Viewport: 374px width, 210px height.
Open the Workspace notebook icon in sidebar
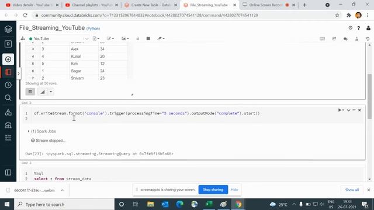point(8,72)
